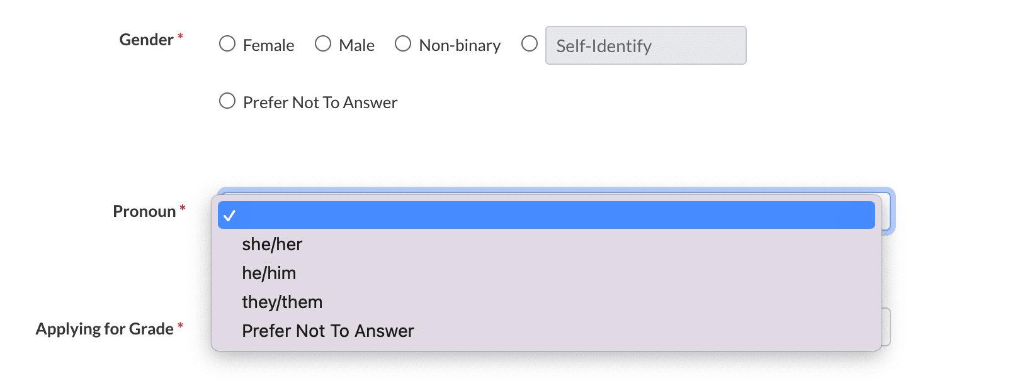Screen dimensions: 1015x381
Task: Click the checkmark on the blank pronoun option
Action: (x=230, y=216)
